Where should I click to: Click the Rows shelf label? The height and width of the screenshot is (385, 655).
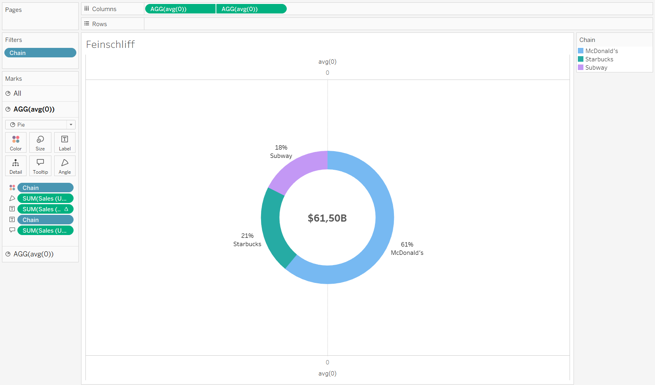(x=100, y=24)
